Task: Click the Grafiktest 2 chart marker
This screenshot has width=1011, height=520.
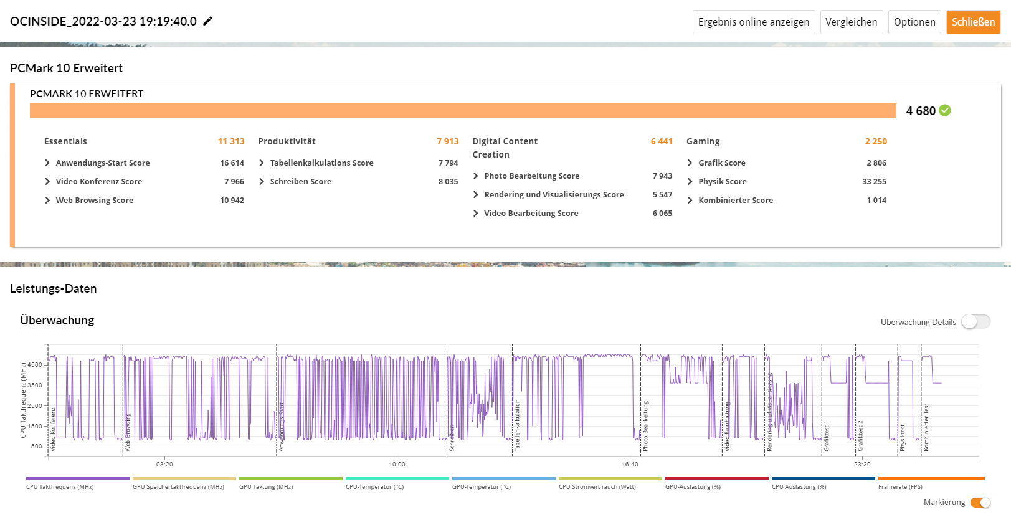Action: click(x=861, y=436)
